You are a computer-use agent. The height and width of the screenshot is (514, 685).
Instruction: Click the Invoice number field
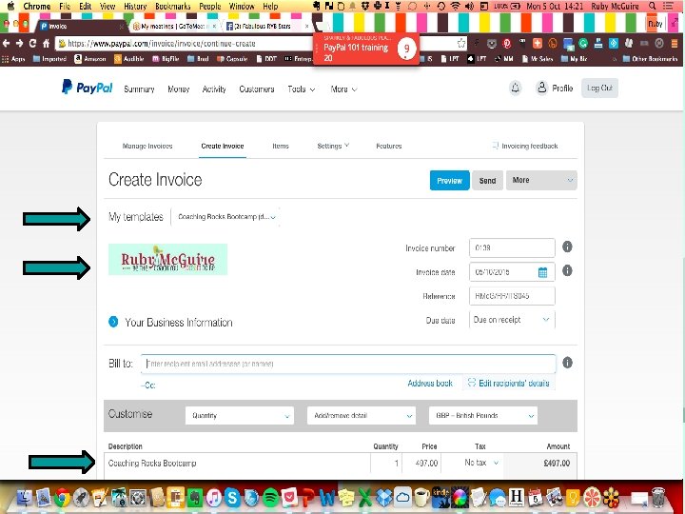(x=512, y=247)
